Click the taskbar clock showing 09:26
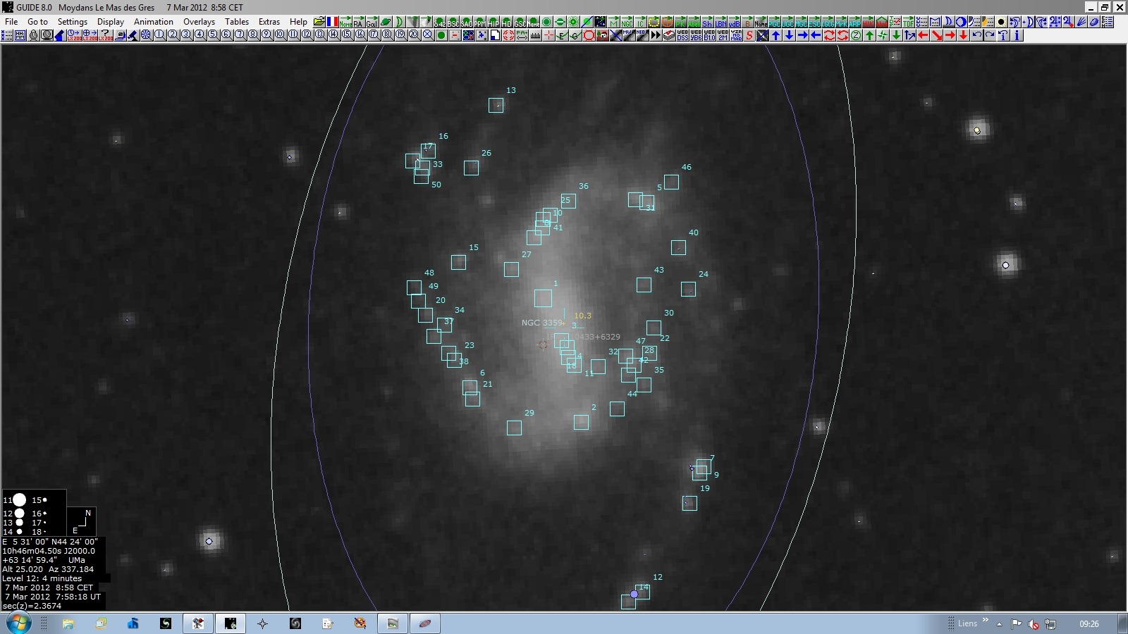Screen dimensions: 1128x634 [x=1089, y=623]
